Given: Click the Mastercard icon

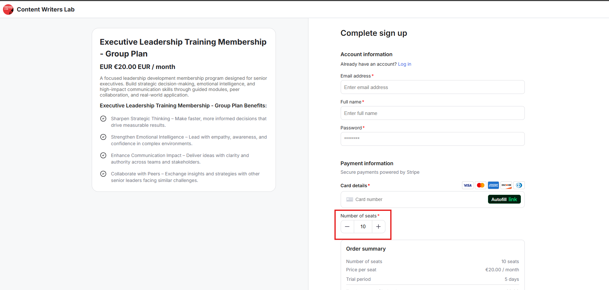Looking at the screenshot, I should pyautogui.click(x=480, y=185).
